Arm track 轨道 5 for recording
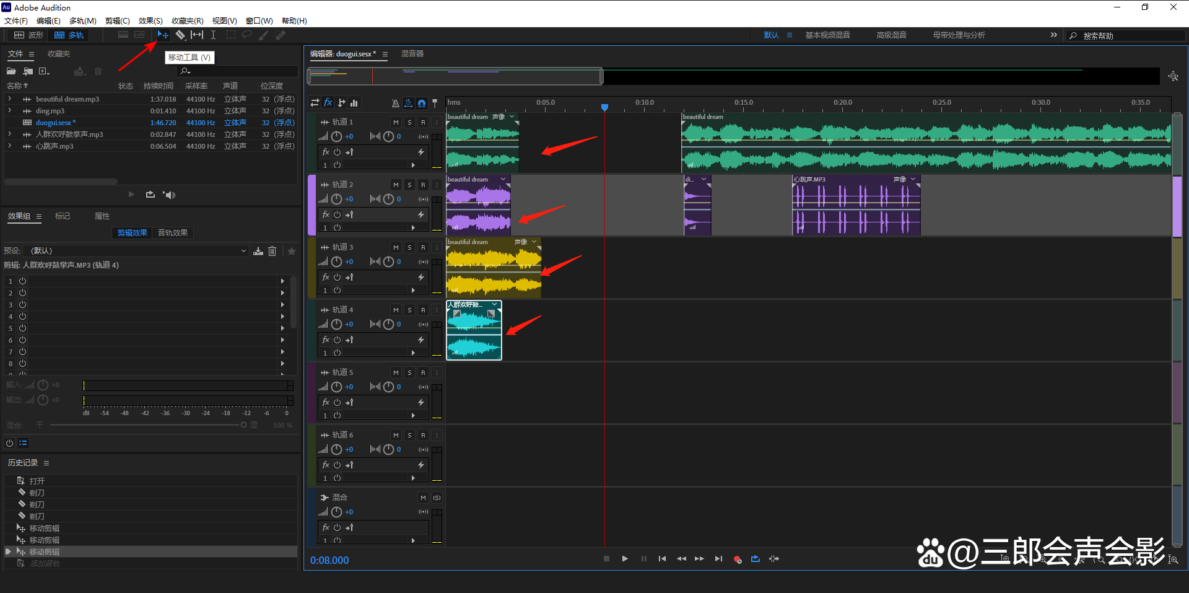The width and height of the screenshot is (1189, 593). (423, 372)
